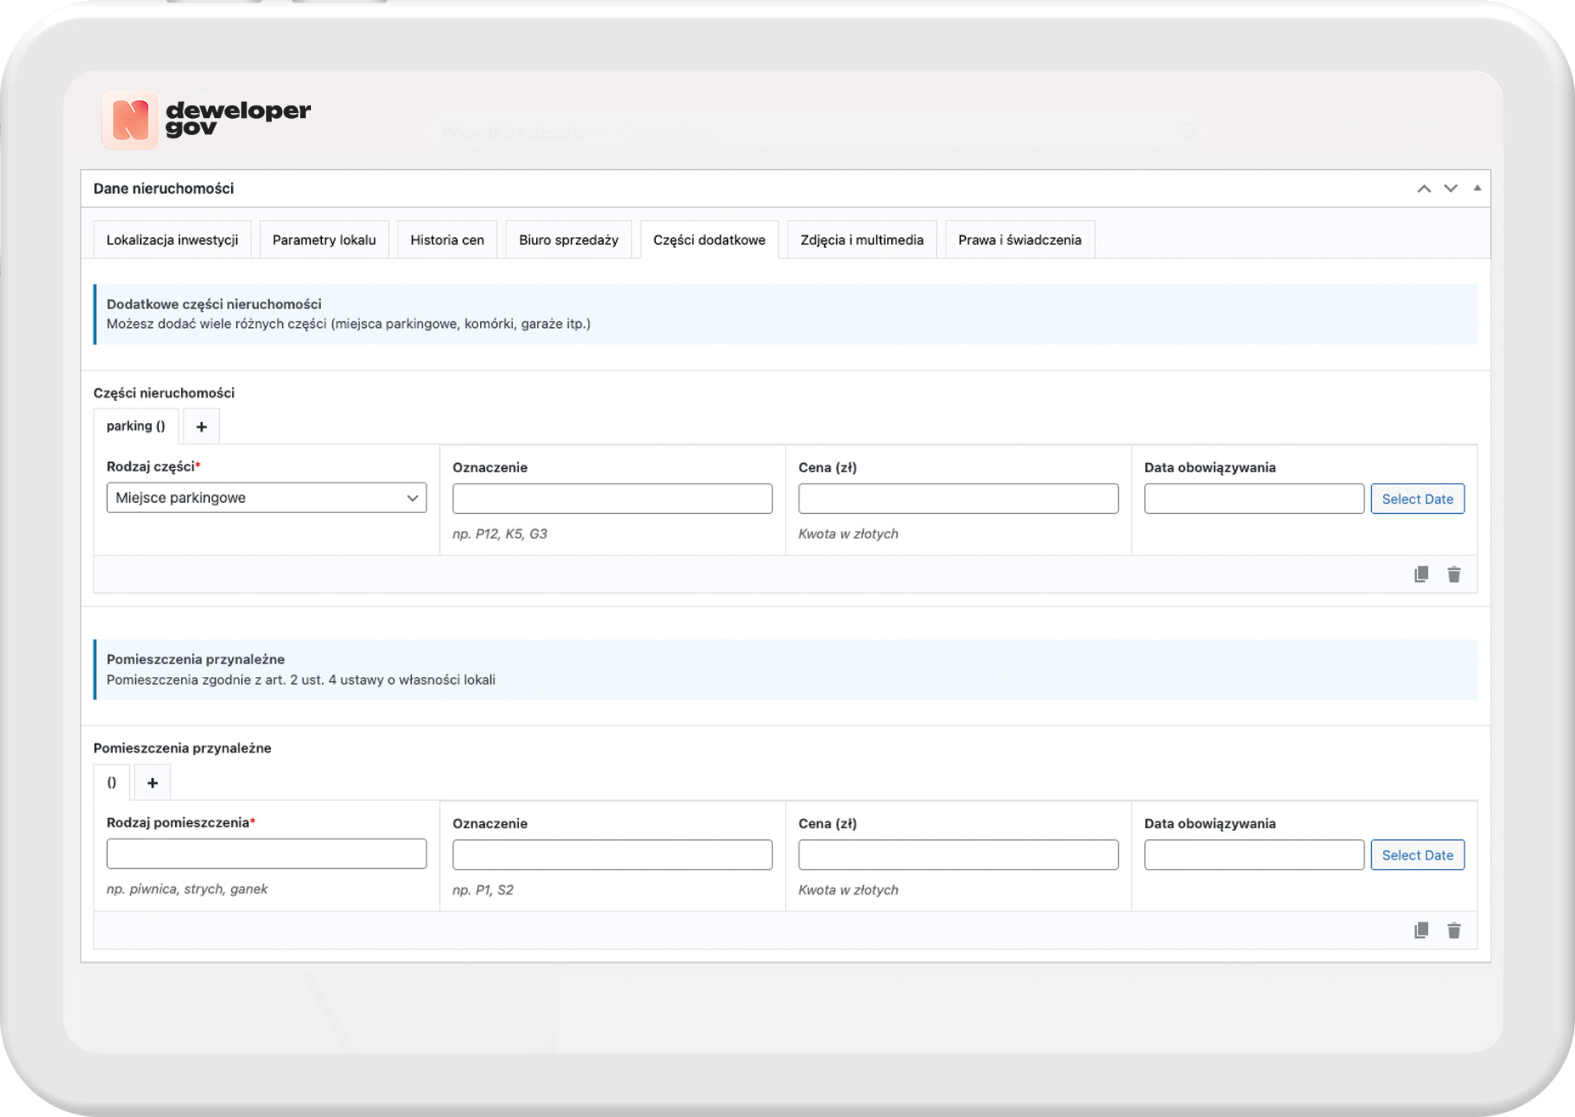Delete the Pomieszczenia przynależne row
The height and width of the screenshot is (1117, 1575).
coord(1454,931)
